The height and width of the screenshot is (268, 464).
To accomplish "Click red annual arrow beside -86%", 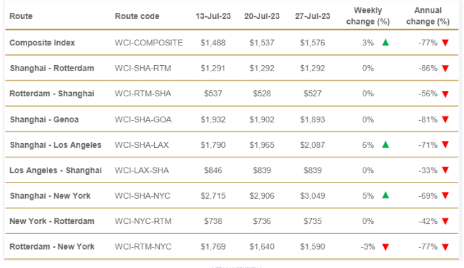I will [446, 69].
